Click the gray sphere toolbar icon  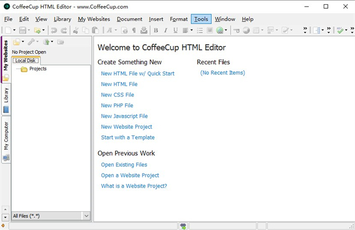pyautogui.click(x=246, y=30)
